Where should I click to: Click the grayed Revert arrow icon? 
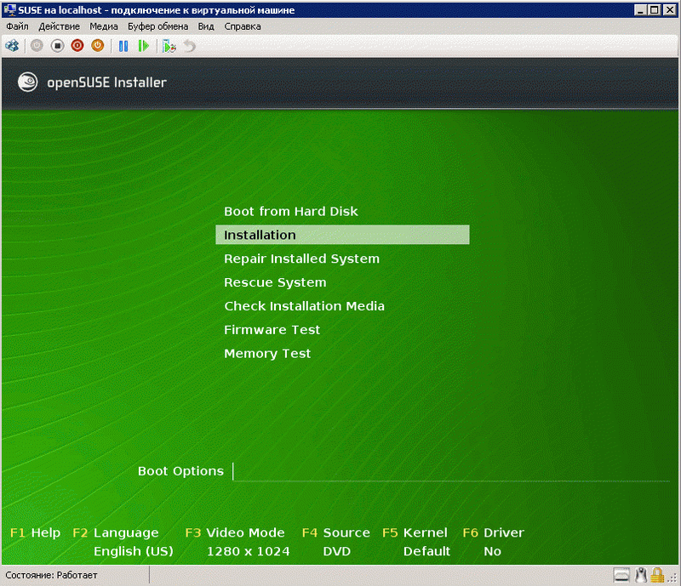[x=189, y=46]
